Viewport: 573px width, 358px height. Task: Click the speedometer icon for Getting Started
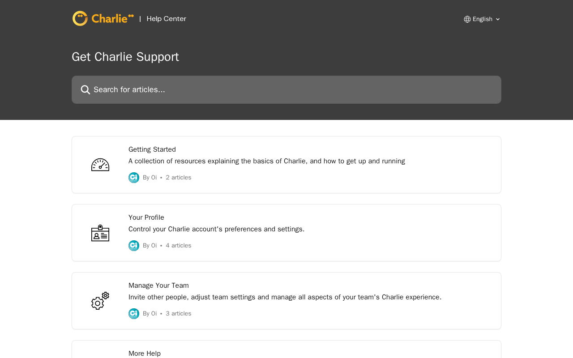(100, 165)
